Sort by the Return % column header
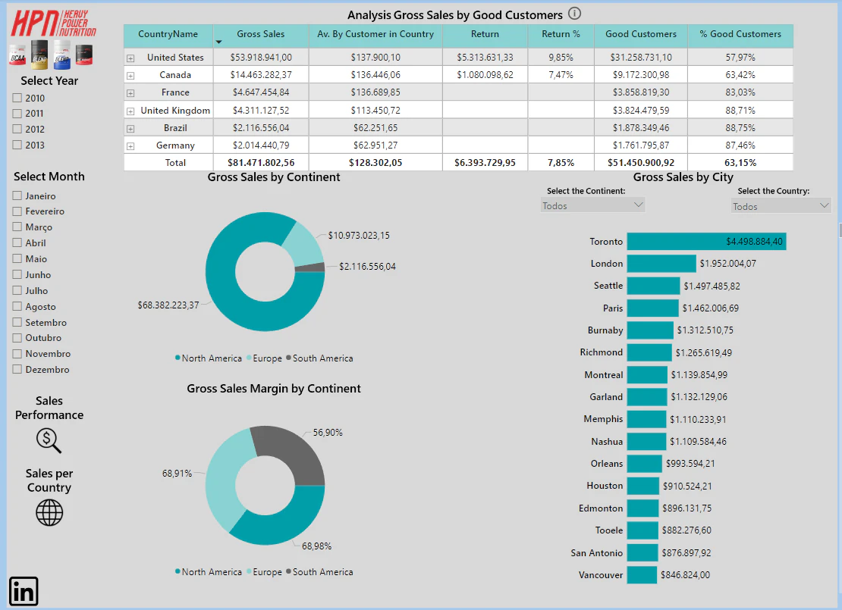Screen dimensions: 842x610 click(x=561, y=34)
